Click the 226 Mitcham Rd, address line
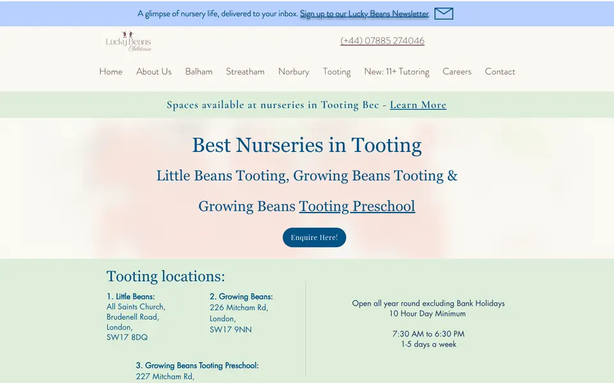614x383 pixels. 239,308
